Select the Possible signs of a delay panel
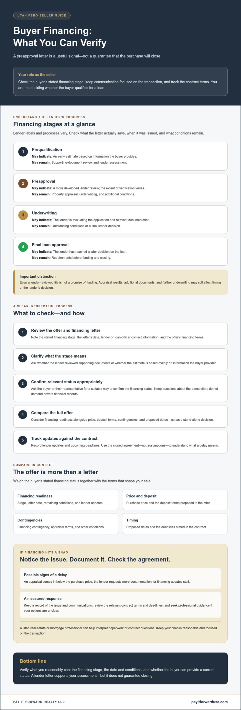This screenshot has width=241, height=710. pyautogui.click(x=121, y=578)
